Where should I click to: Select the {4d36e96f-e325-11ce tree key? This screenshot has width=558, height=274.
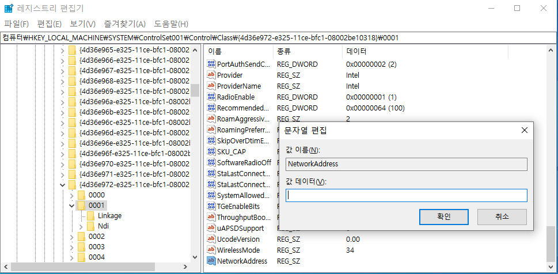pyautogui.click(x=135, y=154)
